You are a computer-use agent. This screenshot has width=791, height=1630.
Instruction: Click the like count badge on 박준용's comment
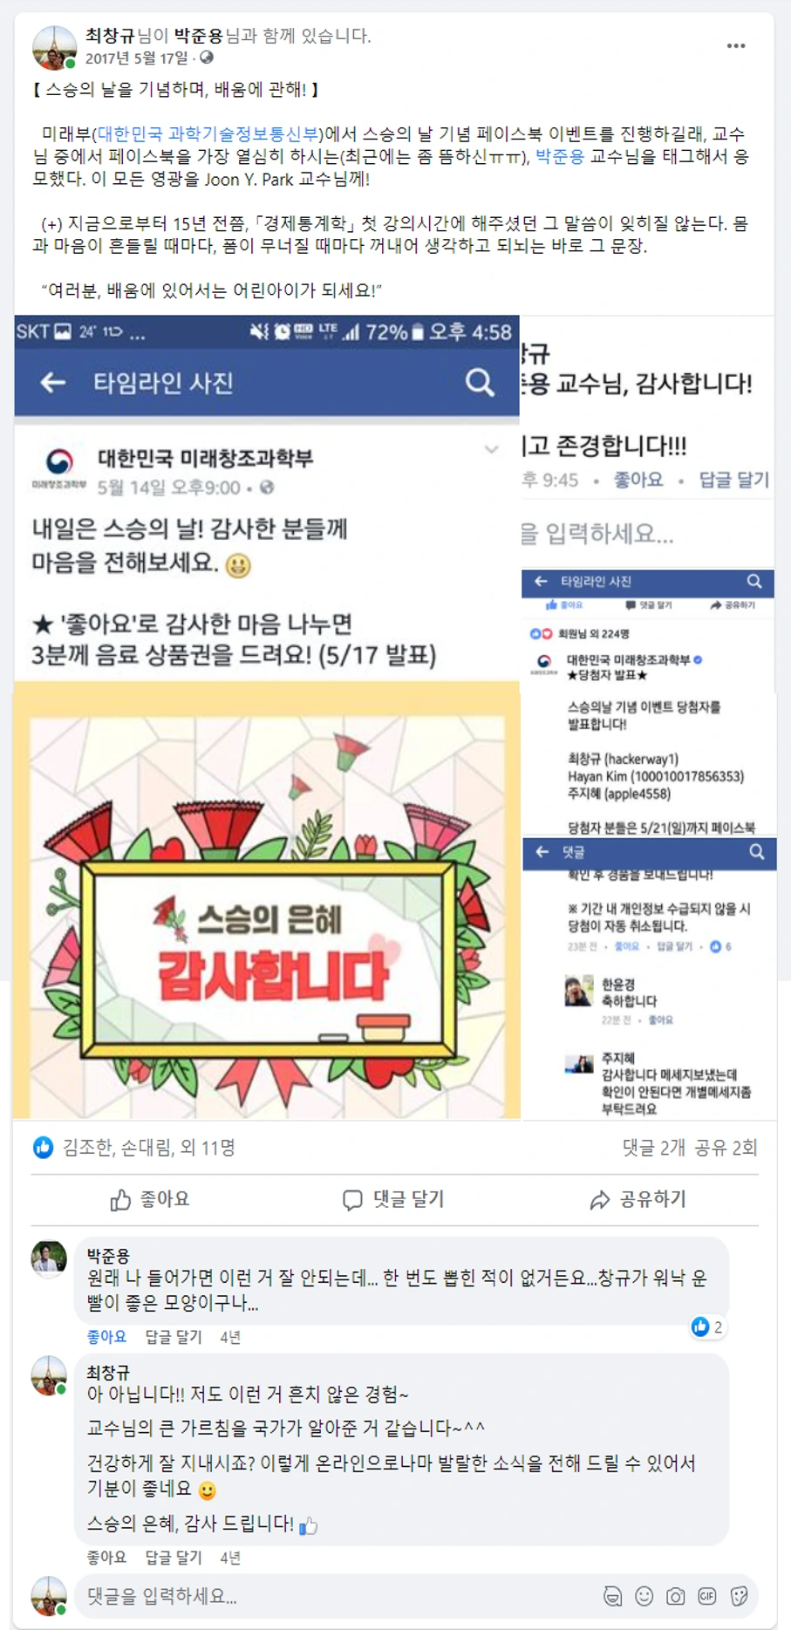coord(707,1327)
